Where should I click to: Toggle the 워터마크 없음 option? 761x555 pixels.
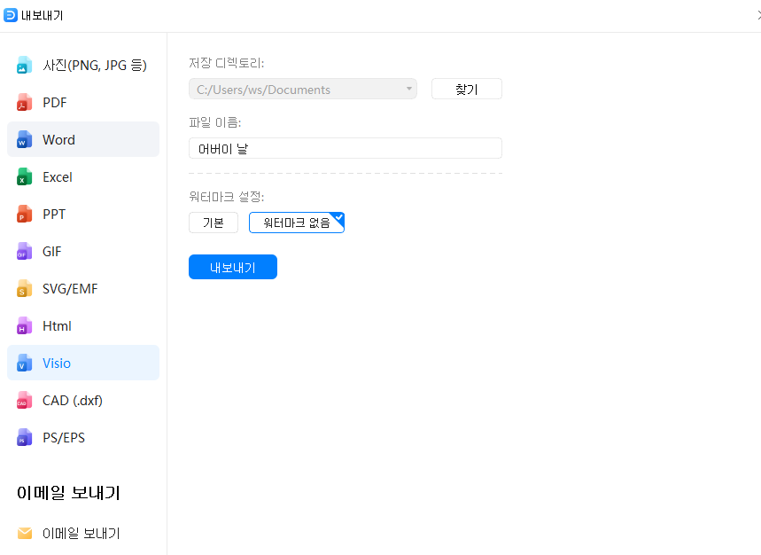click(297, 223)
